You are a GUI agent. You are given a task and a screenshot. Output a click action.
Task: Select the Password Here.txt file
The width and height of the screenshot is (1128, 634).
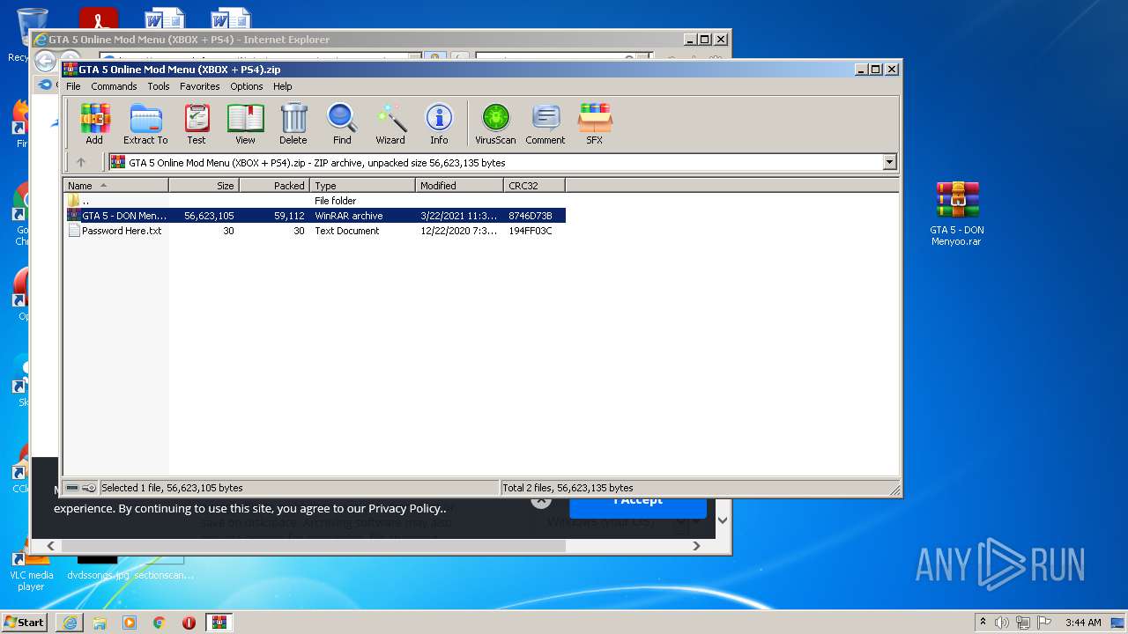pos(315,231)
